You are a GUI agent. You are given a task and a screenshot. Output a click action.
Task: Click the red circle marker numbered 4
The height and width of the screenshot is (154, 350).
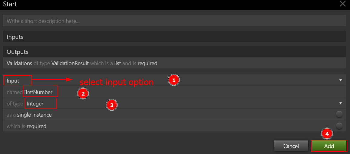tap(327, 134)
